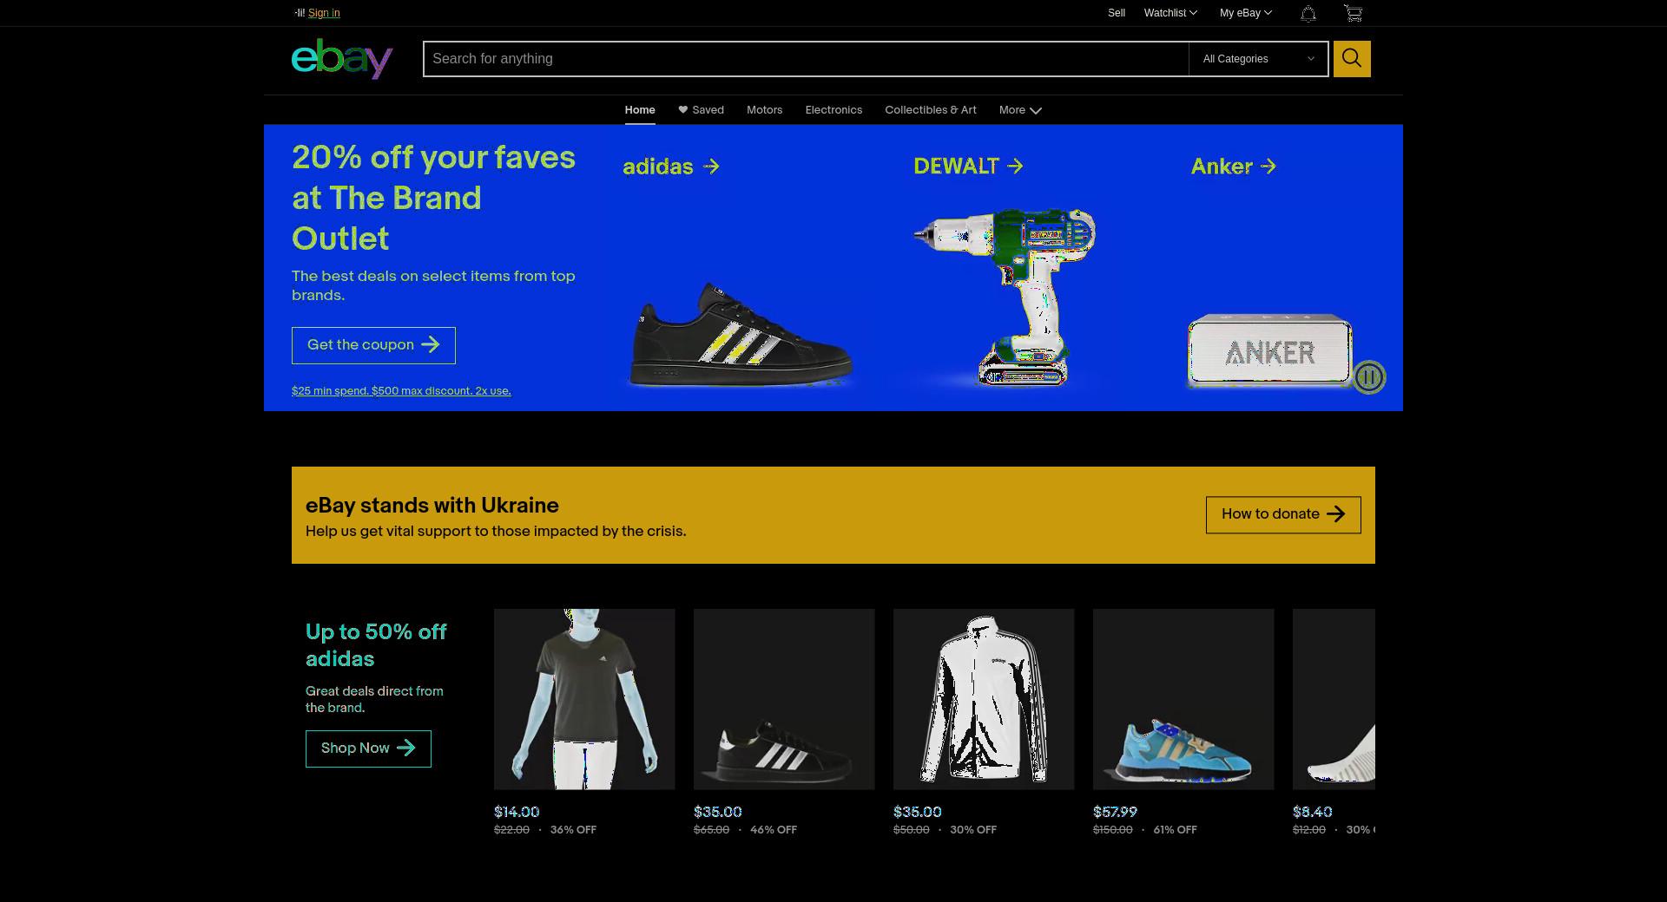Click the Get the coupon button
This screenshot has height=902, width=1667.
373,345
